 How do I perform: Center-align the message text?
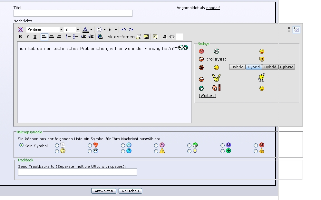pyautogui.click(x=52, y=37)
